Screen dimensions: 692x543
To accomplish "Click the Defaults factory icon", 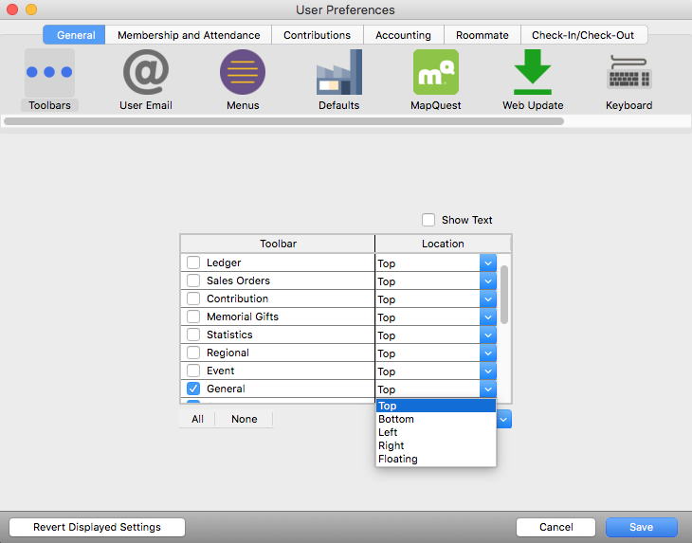I will 338,74.
